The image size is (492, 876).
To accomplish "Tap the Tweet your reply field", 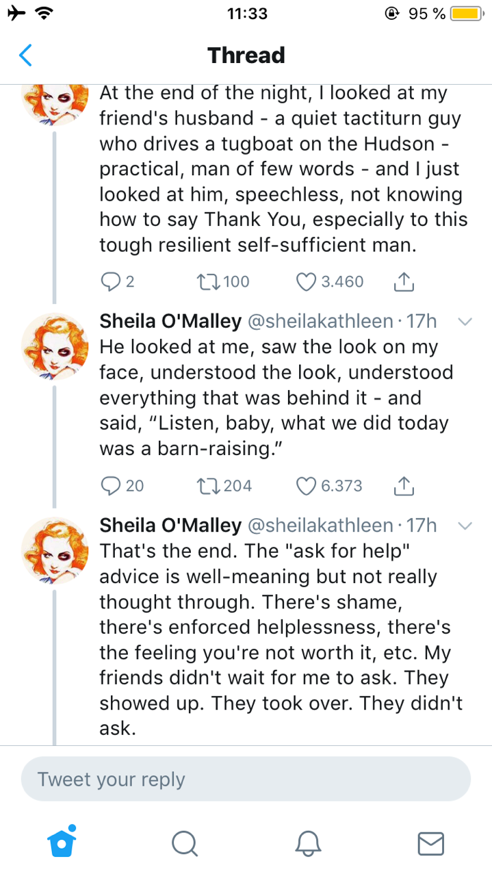I will coord(246,779).
